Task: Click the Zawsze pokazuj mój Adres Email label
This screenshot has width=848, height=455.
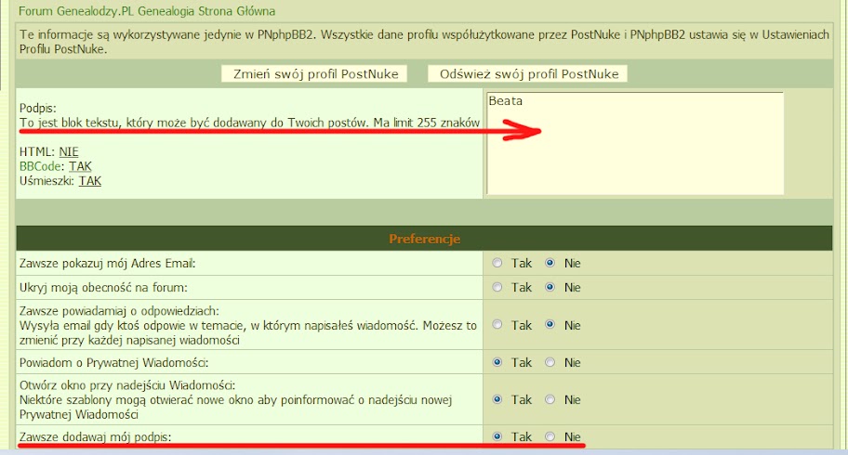Action: 107,264
